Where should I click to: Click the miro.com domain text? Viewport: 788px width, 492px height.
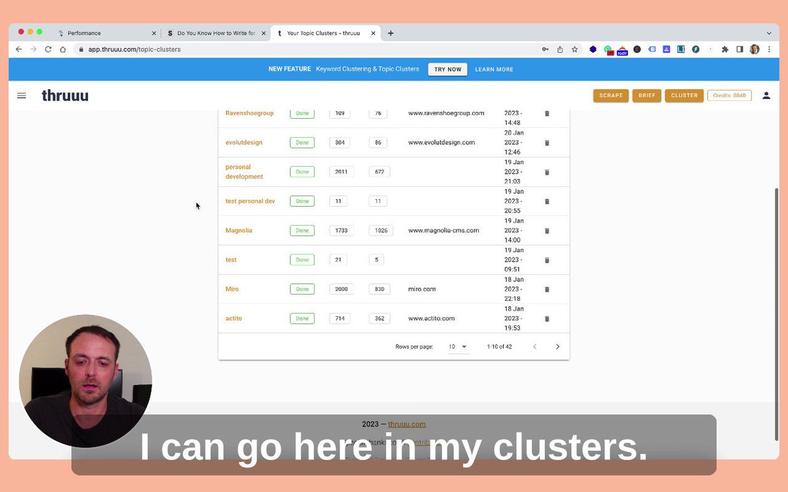(x=422, y=289)
